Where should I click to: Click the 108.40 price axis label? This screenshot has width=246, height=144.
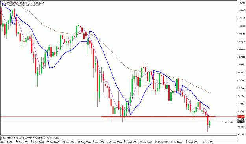click(241, 34)
